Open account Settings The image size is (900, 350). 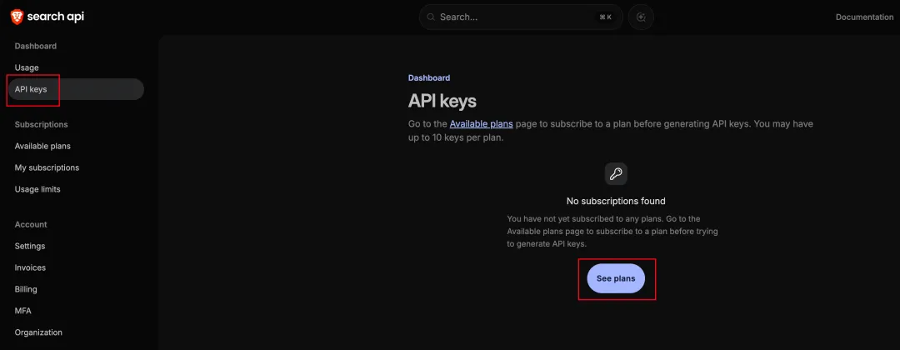point(30,246)
